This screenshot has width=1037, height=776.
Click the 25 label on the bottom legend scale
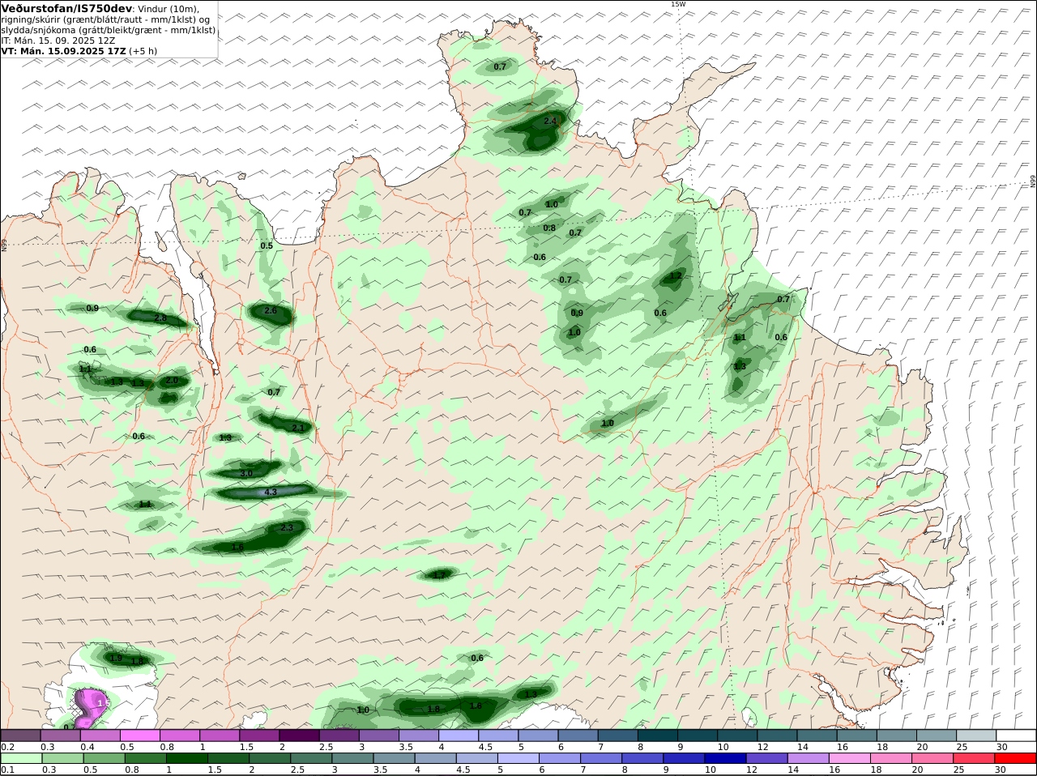click(960, 770)
